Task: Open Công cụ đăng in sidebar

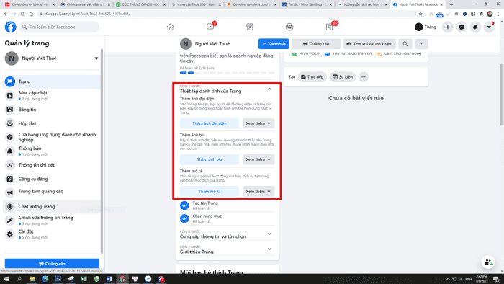Action: pos(51,179)
